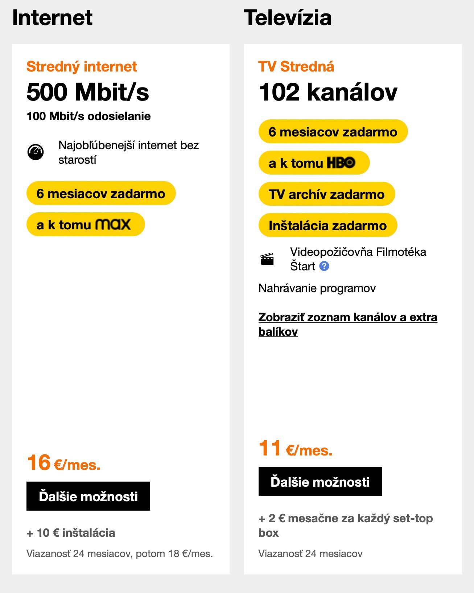Click the Stredný internet plan title
The width and height of the screenshot is (474, 593).
pos(82,66)
